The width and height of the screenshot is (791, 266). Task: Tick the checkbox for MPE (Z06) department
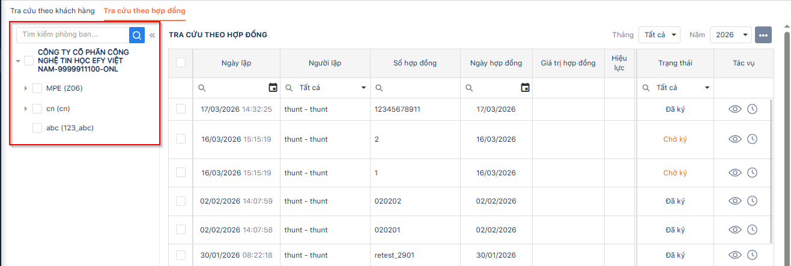(37, 88)
